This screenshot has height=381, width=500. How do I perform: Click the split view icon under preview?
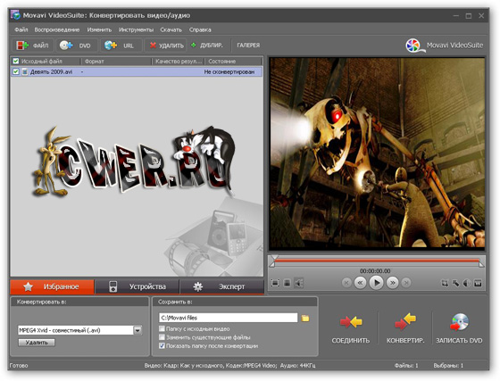click(x=287, y=283)
